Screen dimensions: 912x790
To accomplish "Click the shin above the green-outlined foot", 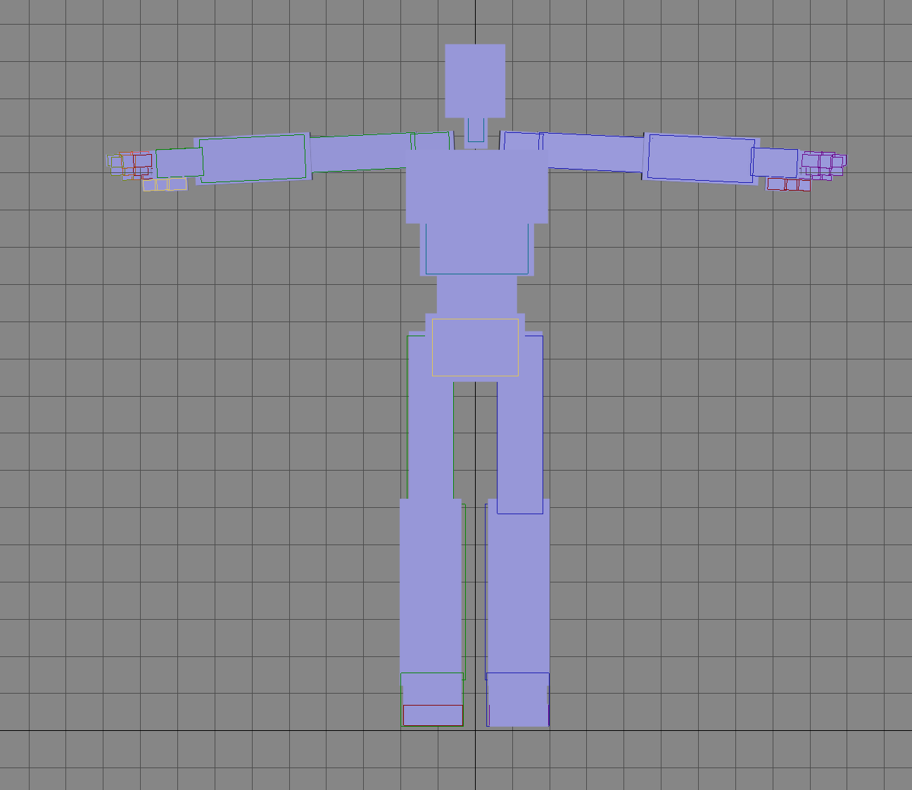I will 431,586.
